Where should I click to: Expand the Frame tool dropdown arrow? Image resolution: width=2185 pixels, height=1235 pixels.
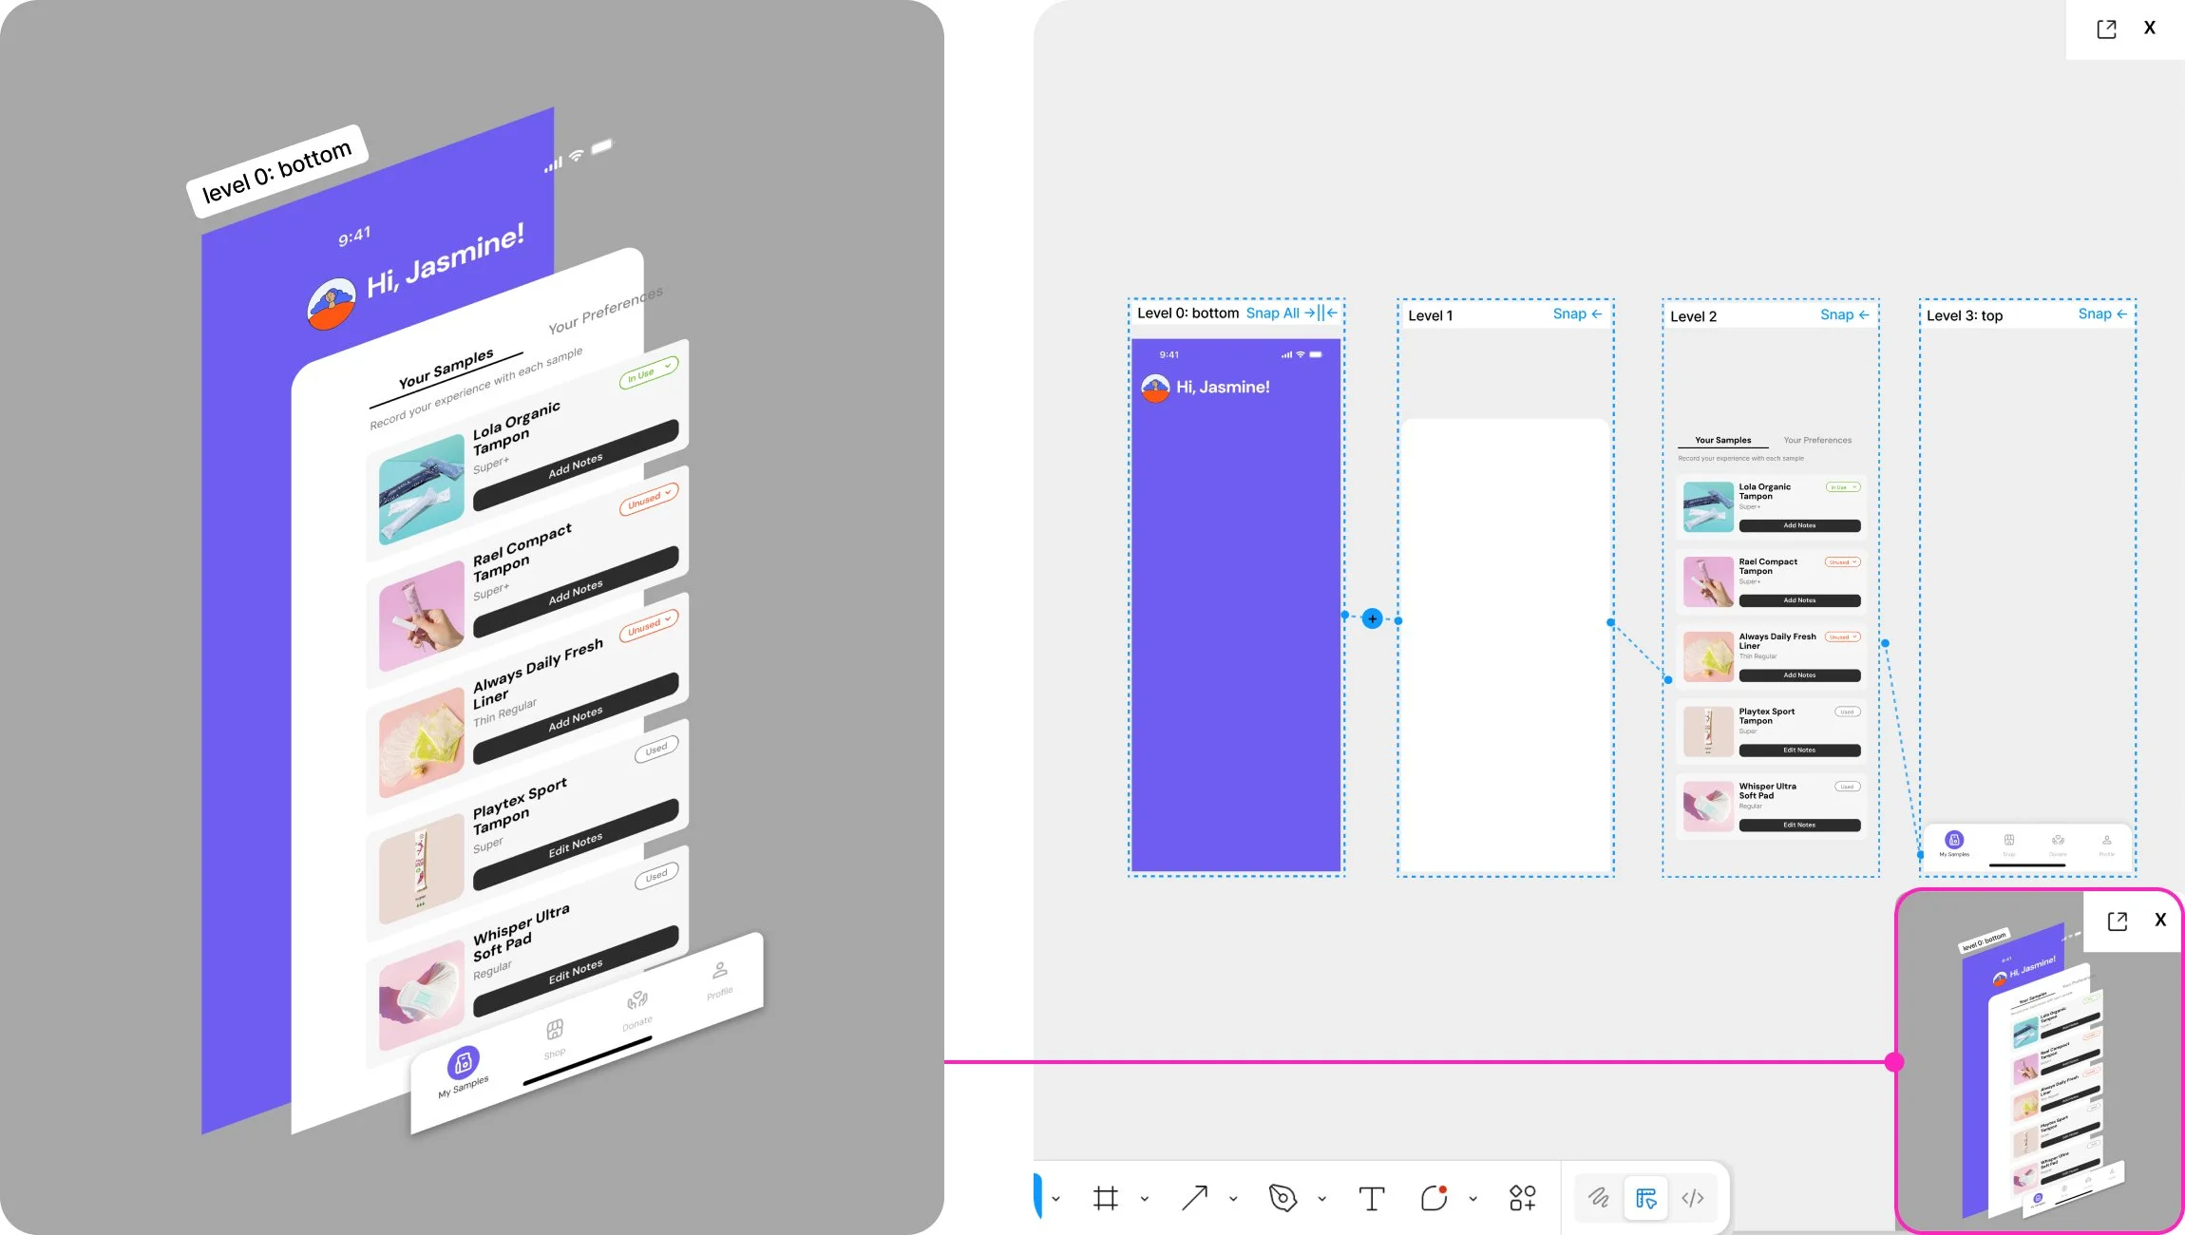tap(1145, 1199)
